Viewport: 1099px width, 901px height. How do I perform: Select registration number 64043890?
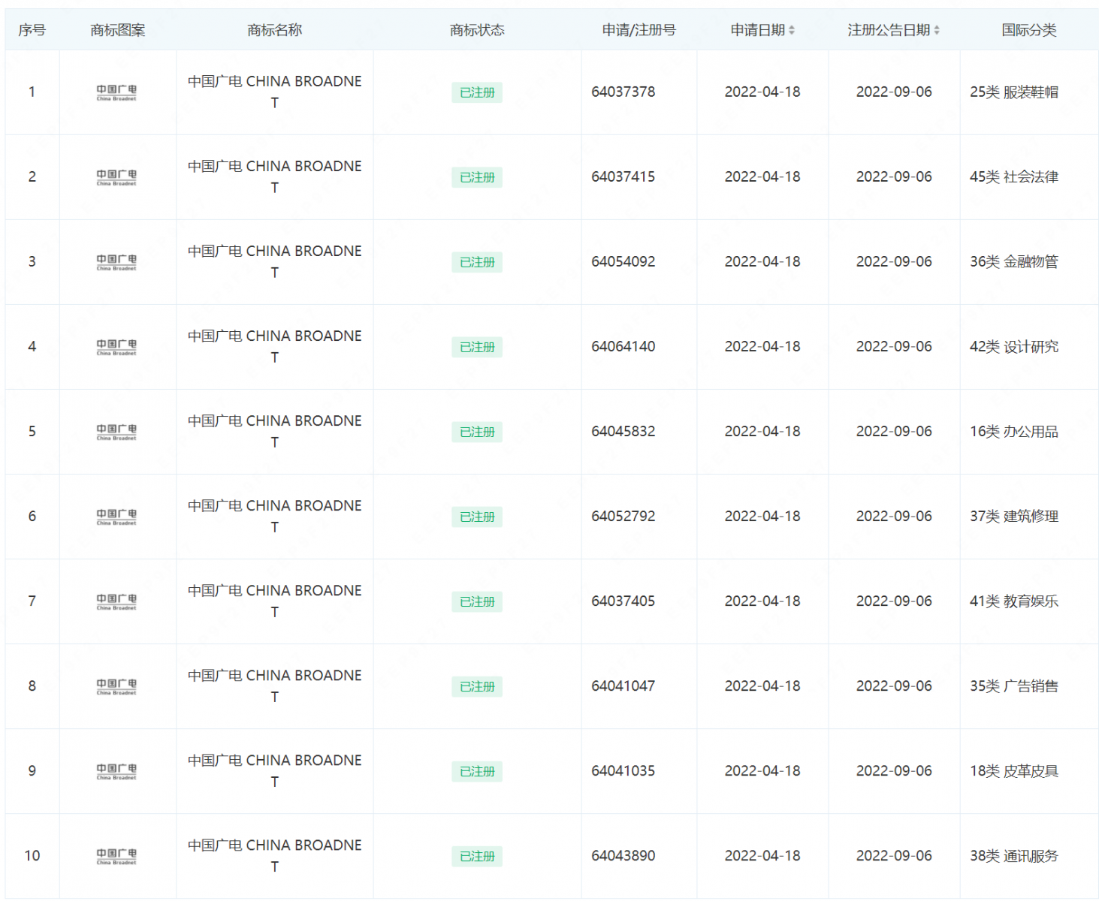point(623,855)
